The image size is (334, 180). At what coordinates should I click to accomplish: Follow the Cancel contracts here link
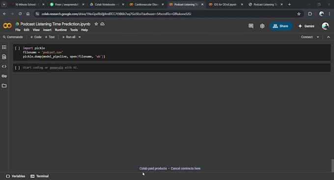[x=186, y=169]
